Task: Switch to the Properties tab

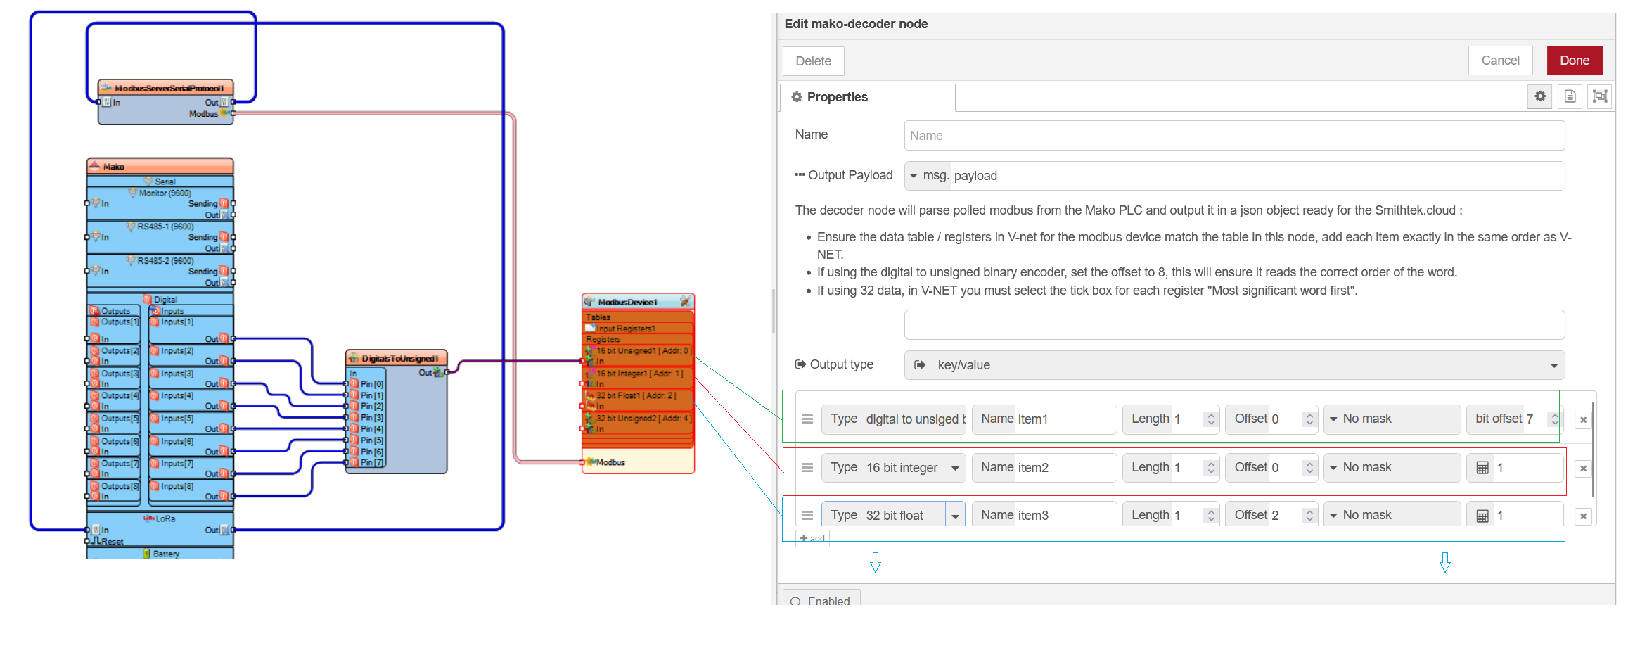Action: pos(867,97)
